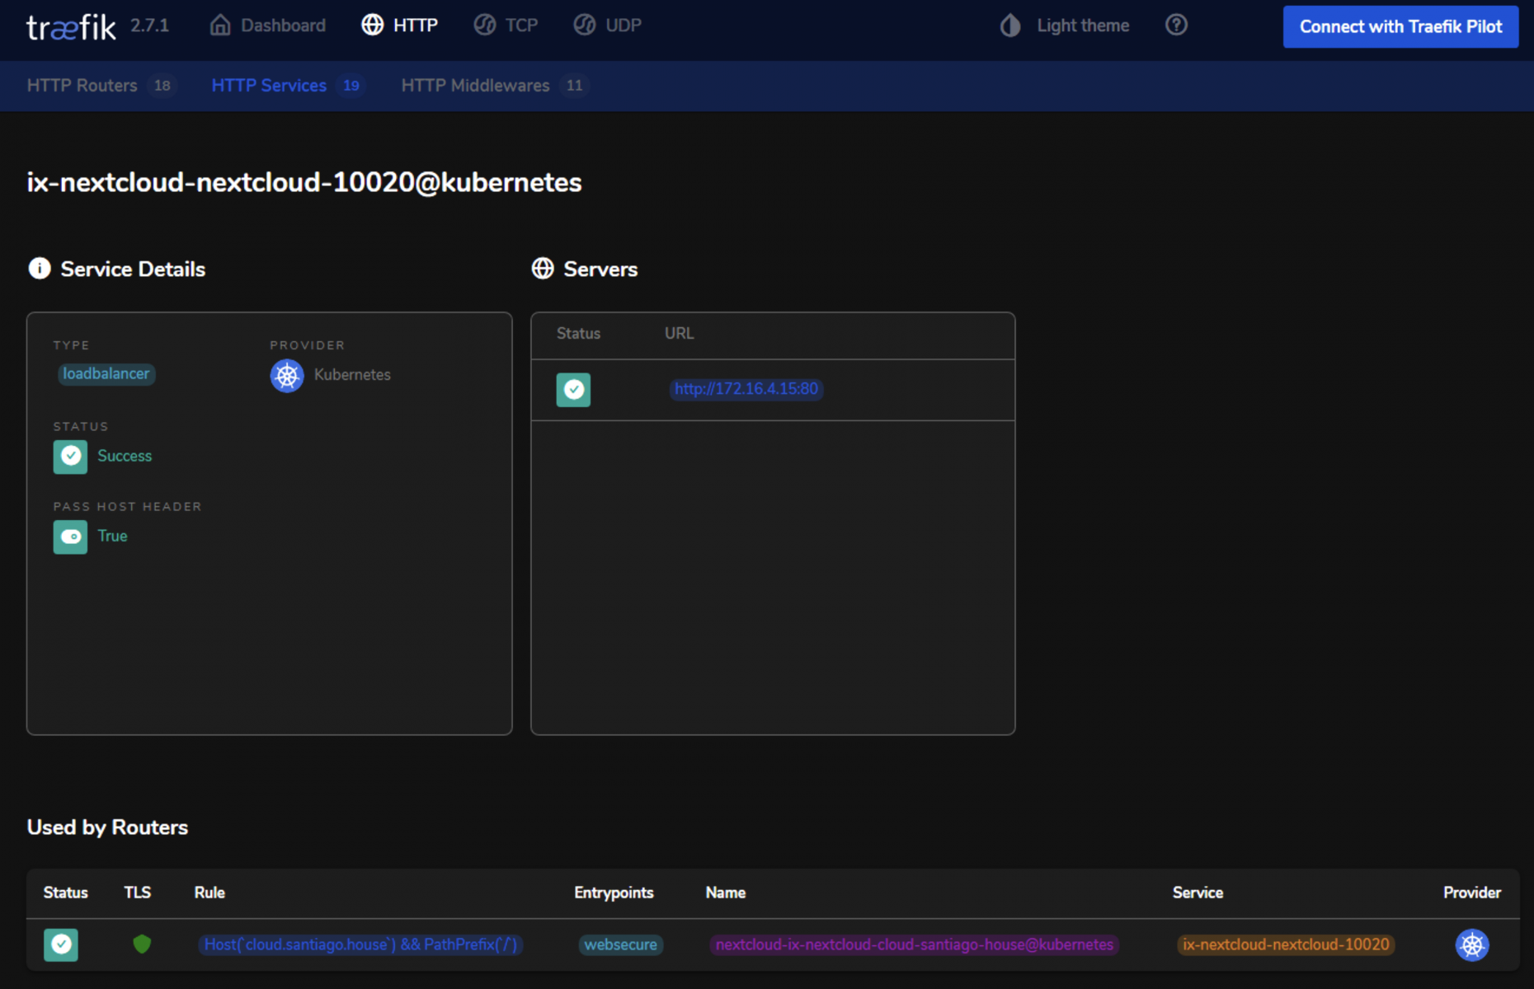1534x989 pixels.
Task: Open the server URL http://172.16.4.15:80
Action: [x=746, y=389]
